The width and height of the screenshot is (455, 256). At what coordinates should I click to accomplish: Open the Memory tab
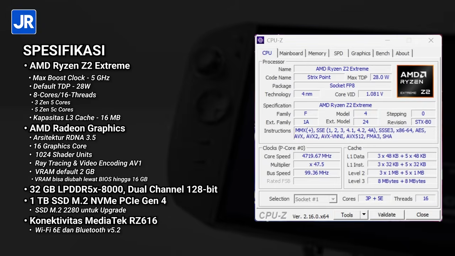point(317,53)
